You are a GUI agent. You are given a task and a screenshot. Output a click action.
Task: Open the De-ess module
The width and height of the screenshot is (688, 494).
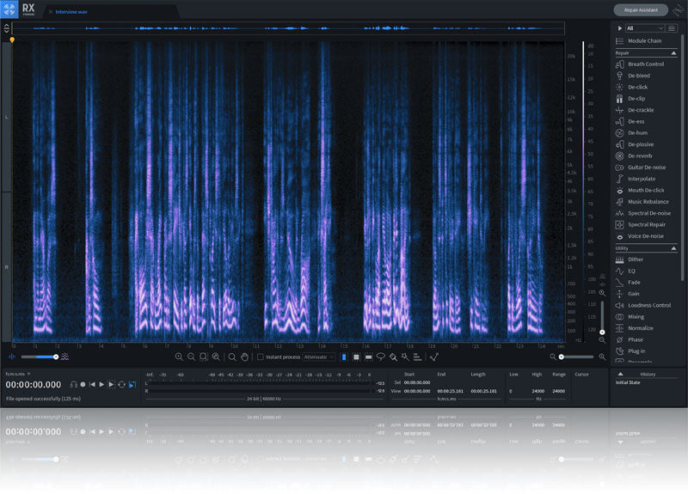[x=630, y=121]
